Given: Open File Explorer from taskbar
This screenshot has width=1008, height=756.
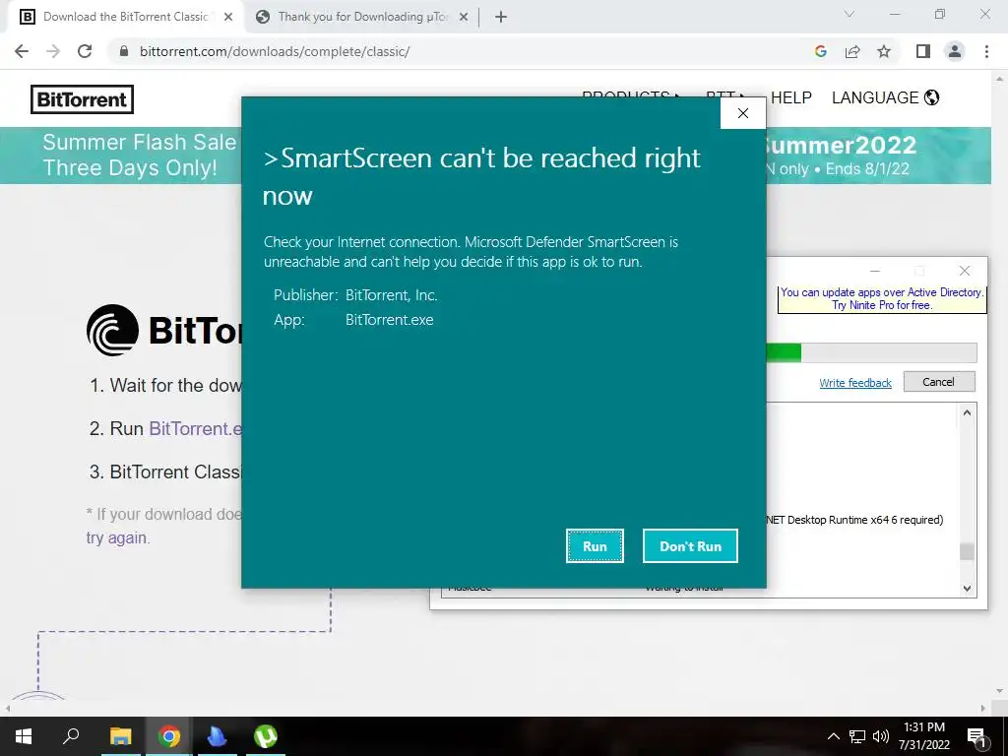Looking at the screenshot, I should (120, 736).
